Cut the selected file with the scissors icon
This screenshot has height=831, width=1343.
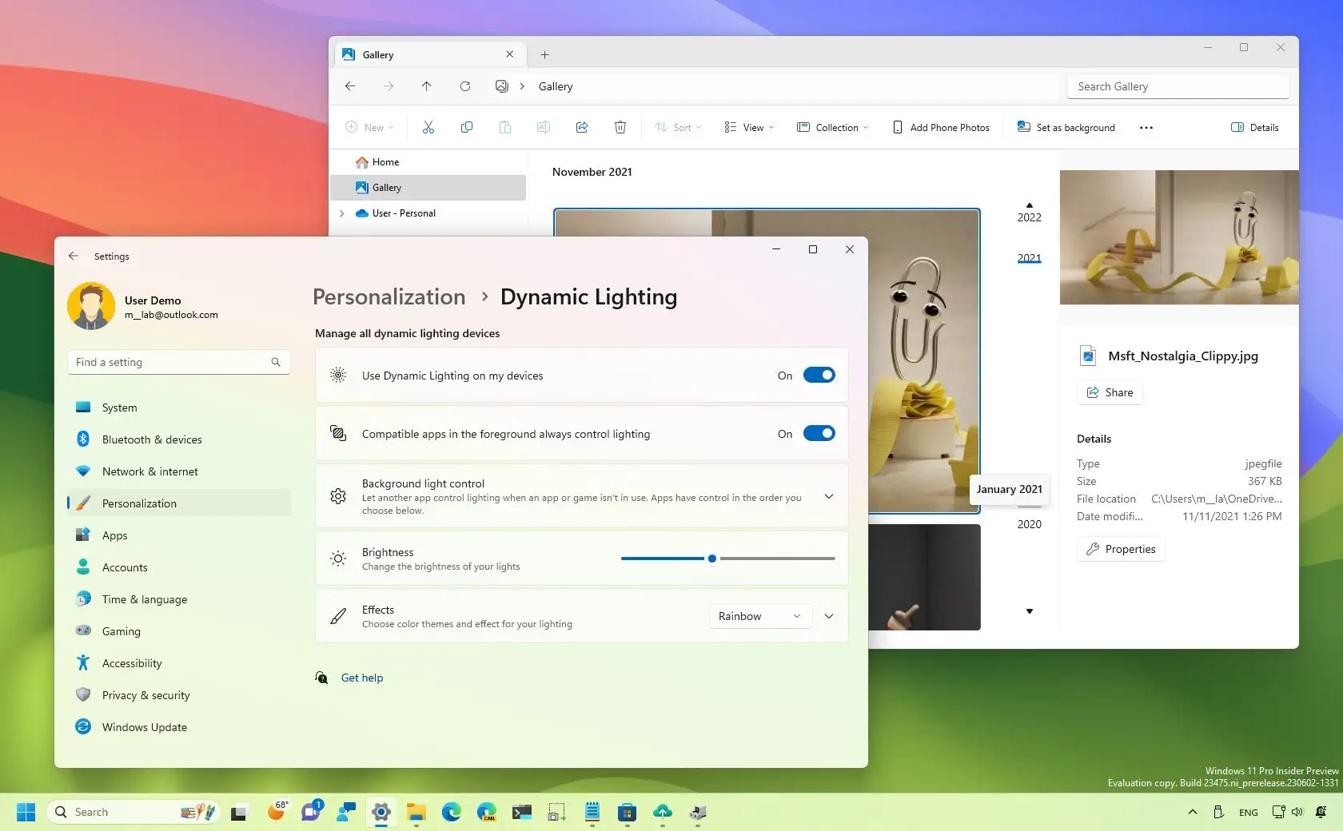click(x=428, y=127)
